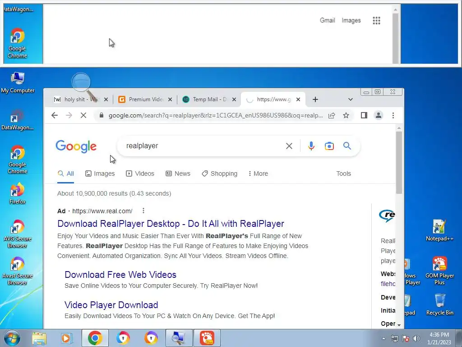Open Download RealPlayer Desktop ad link
The width and height of the screenshot is (462, 347).
171,224
